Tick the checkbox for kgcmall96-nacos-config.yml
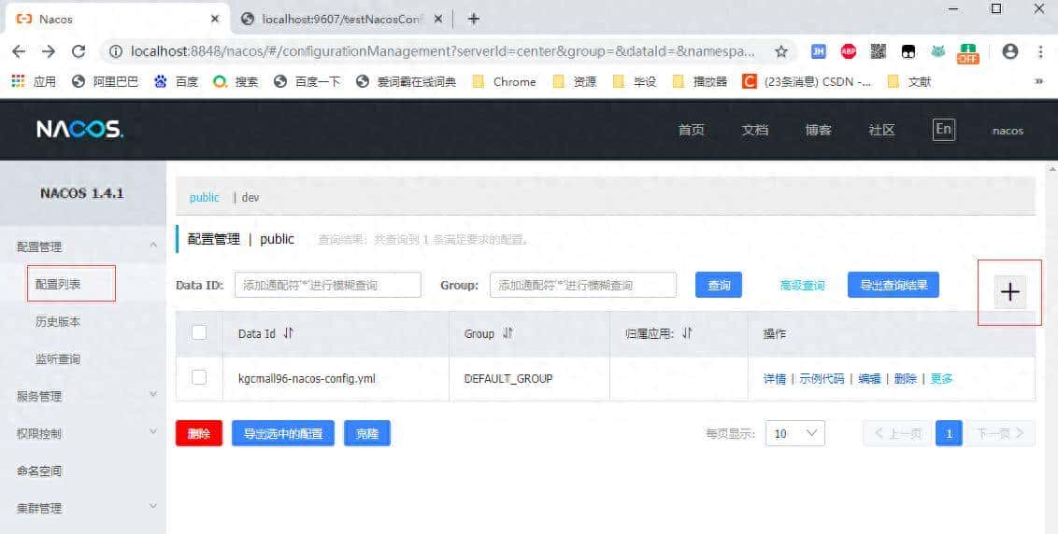 click(199, 377)
